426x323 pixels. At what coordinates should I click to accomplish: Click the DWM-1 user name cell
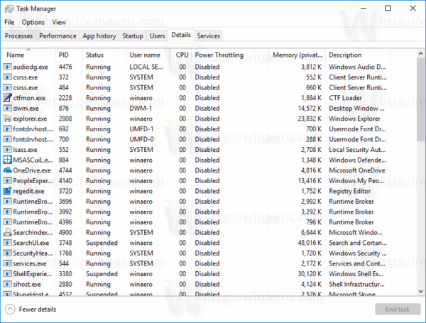pos(141,109)
